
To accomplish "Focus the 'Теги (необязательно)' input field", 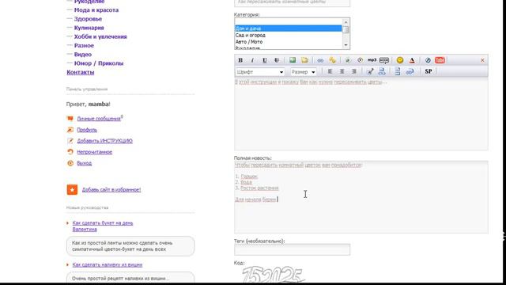I will point(292,250).
